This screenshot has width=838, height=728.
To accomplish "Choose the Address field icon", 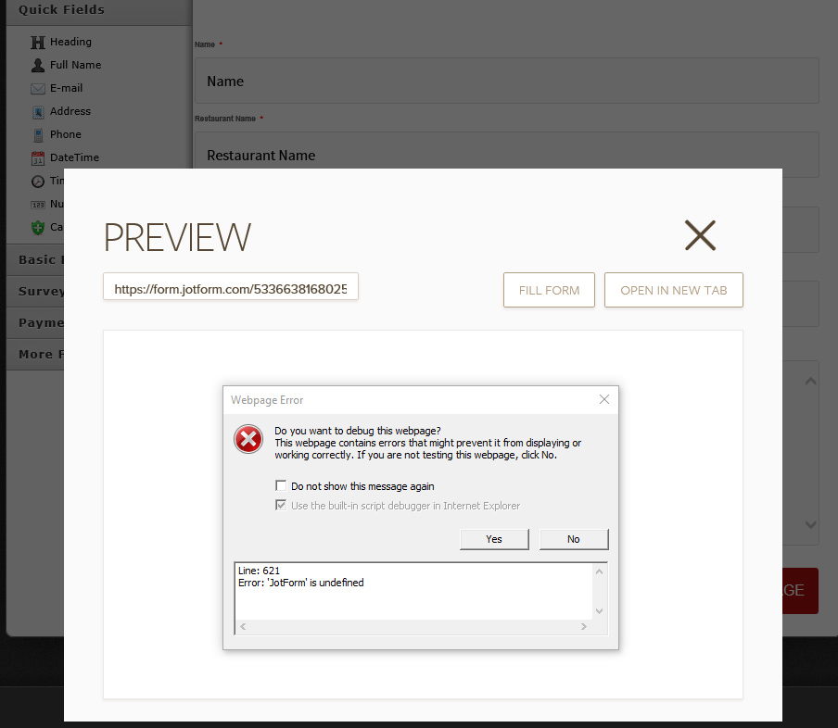I will click(37, 112).
